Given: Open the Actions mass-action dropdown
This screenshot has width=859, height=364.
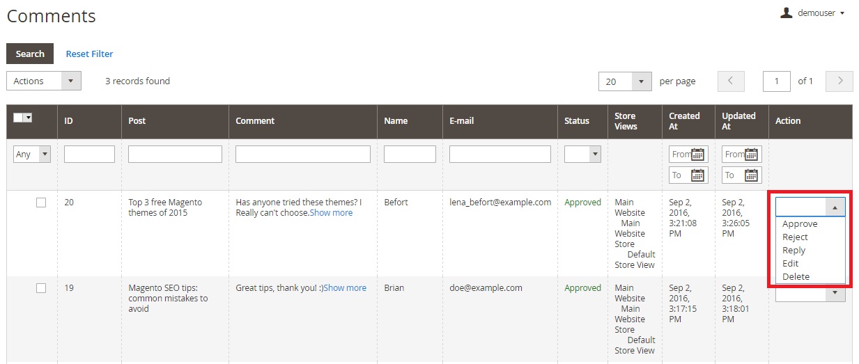Looking at the screenshot, I should [x=44, y=81].
